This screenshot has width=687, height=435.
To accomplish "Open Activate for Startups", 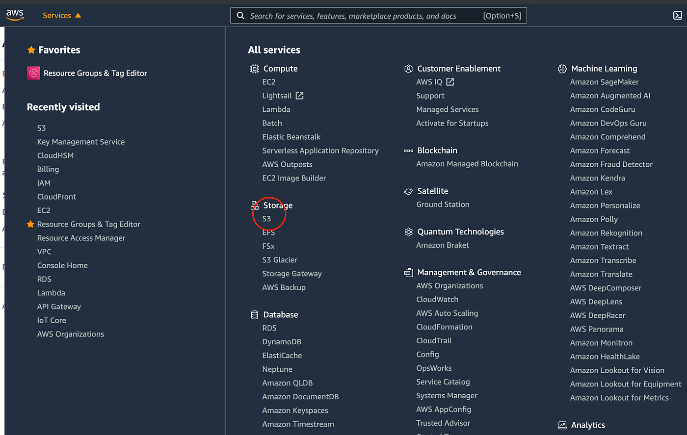I will (452, 123).
